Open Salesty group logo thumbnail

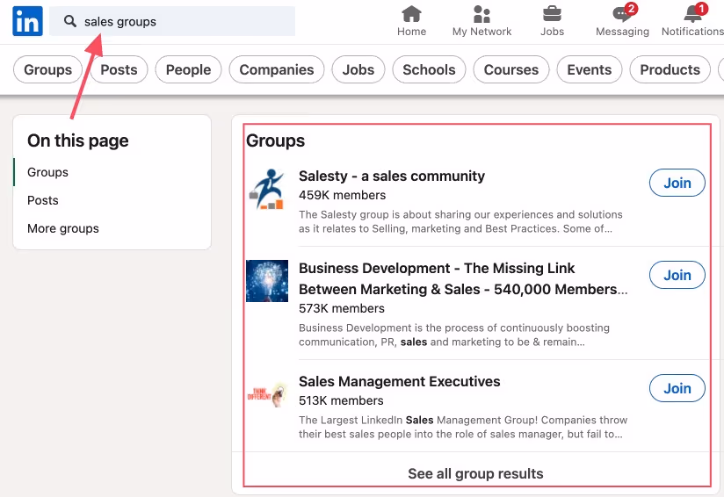click(x=267, y=189)
